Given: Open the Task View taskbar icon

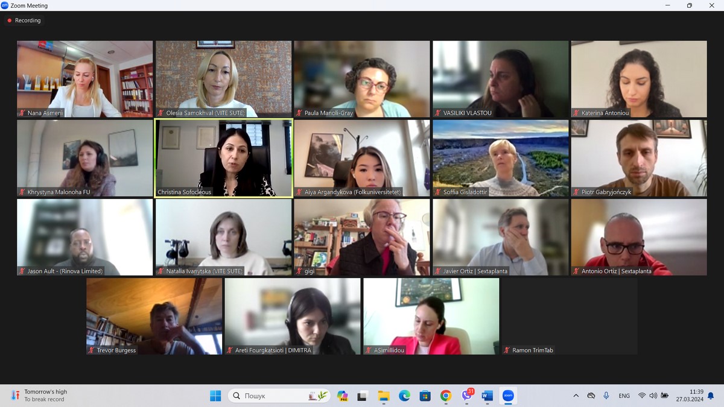Looking at the screenshot, I should pos(362,396).
